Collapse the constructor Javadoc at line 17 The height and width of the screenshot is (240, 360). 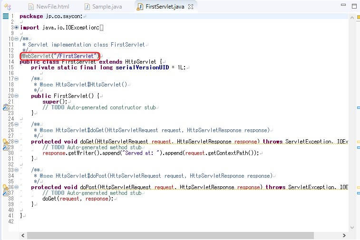coord(16,79)
